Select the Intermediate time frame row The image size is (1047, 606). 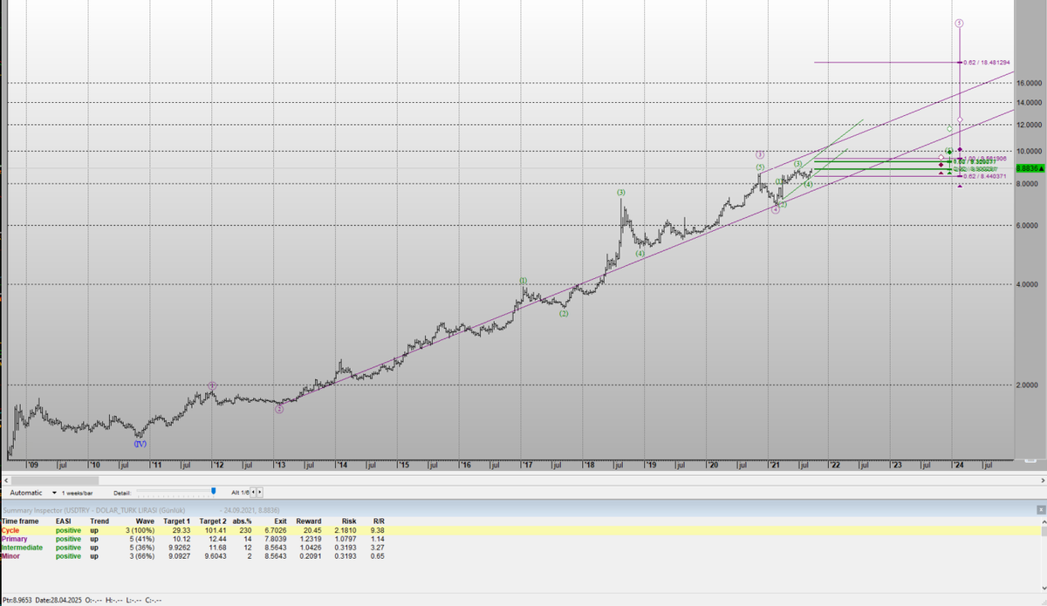522,548
